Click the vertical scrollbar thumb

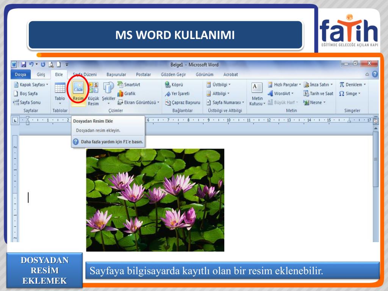375,160
